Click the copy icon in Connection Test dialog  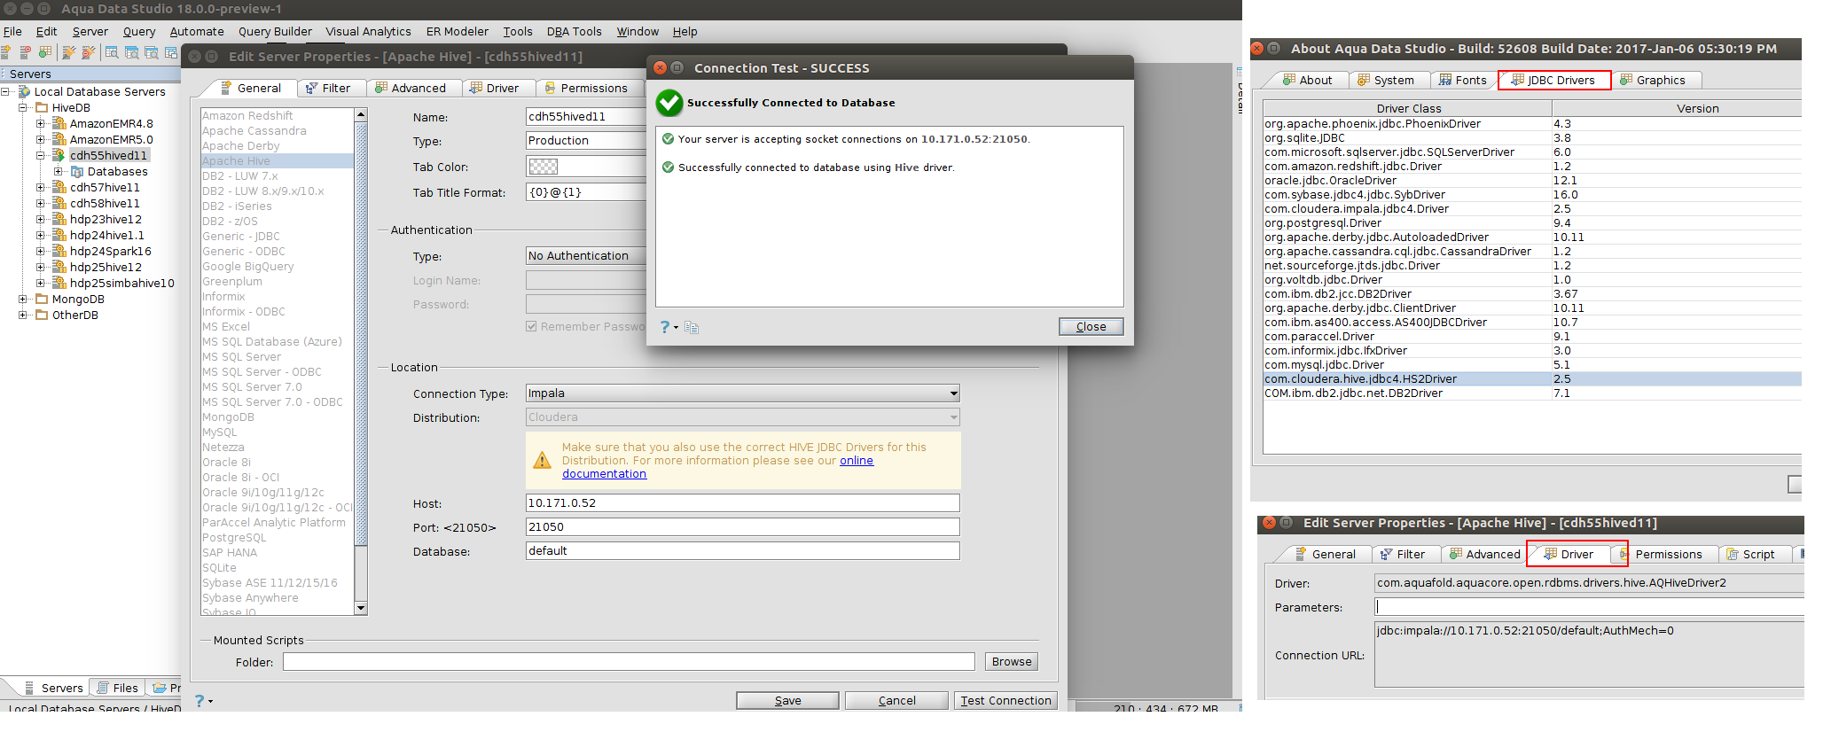[692, 328]
